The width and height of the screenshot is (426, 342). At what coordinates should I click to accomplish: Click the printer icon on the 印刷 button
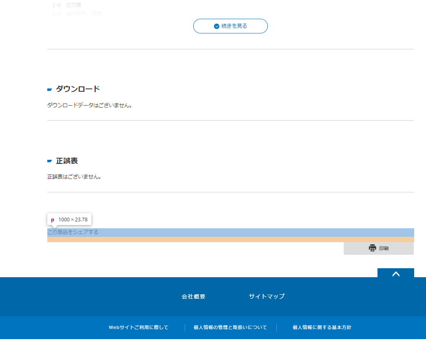click(x=372, y=248)
